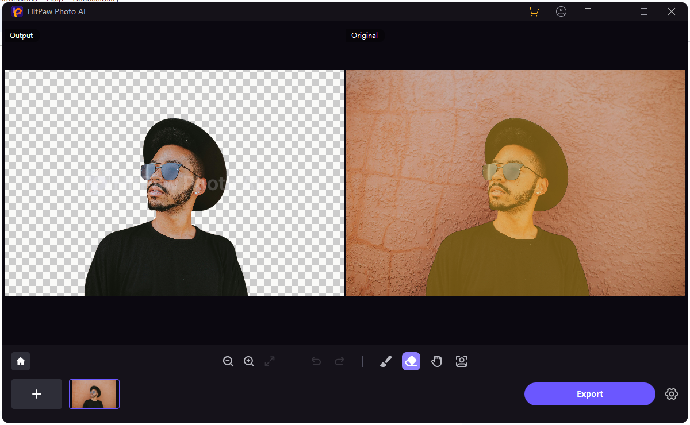690x425 pixels.
Task: Close the HitPaw Photo AI window
Action: pyautogui.click(x=672, y=11)
